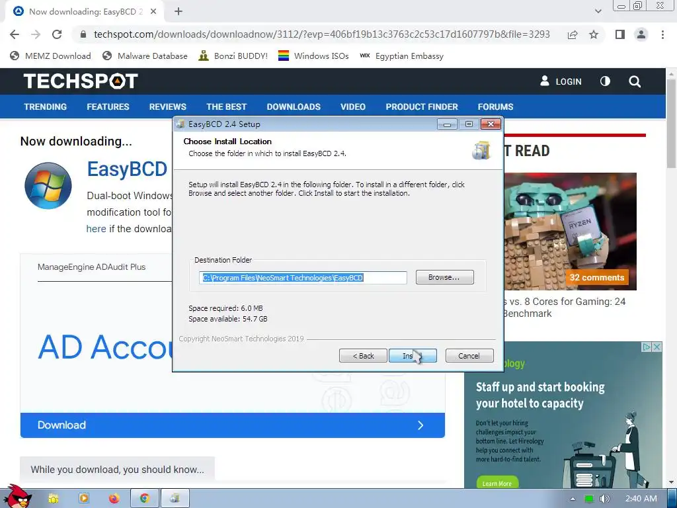Open the Browse folder dialog
This screenshot has height=508, width=677.
[444, 277]
